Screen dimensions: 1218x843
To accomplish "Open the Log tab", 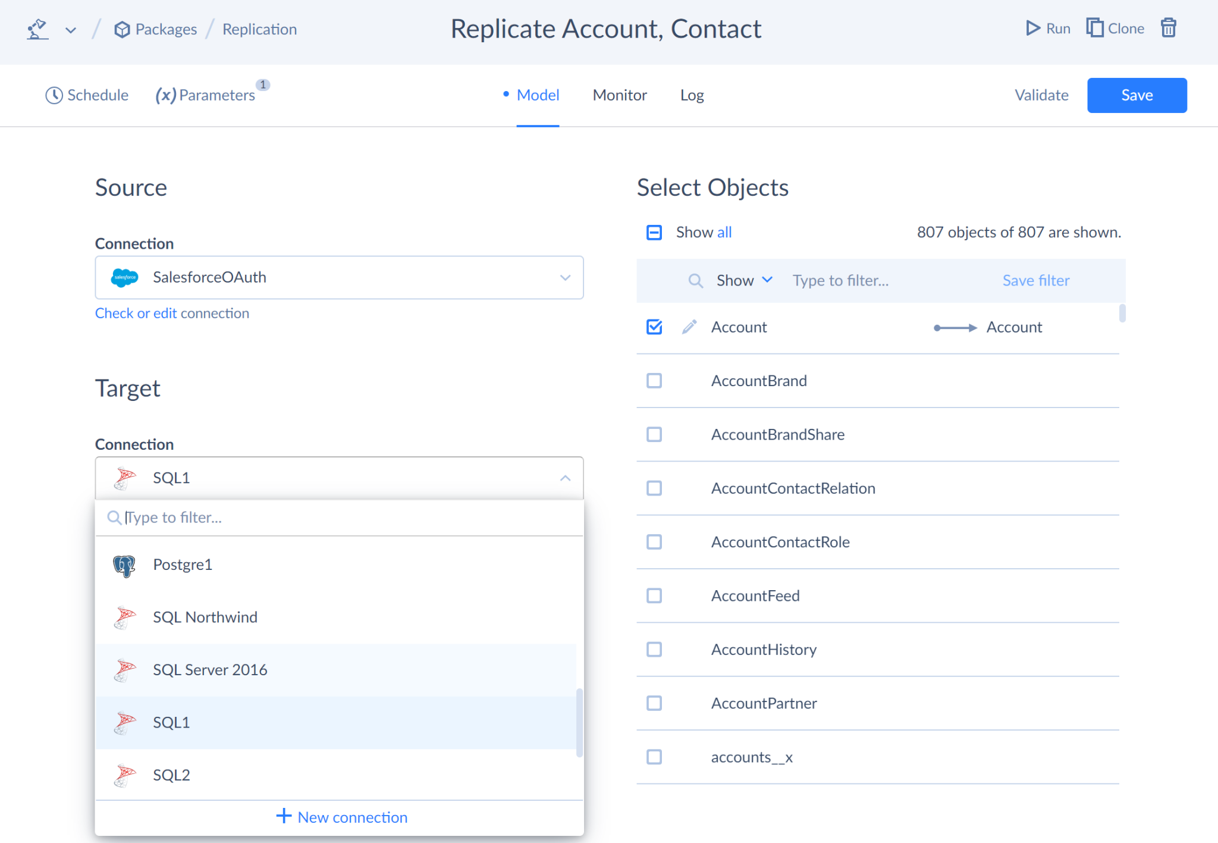I will (x=692, y=95).
